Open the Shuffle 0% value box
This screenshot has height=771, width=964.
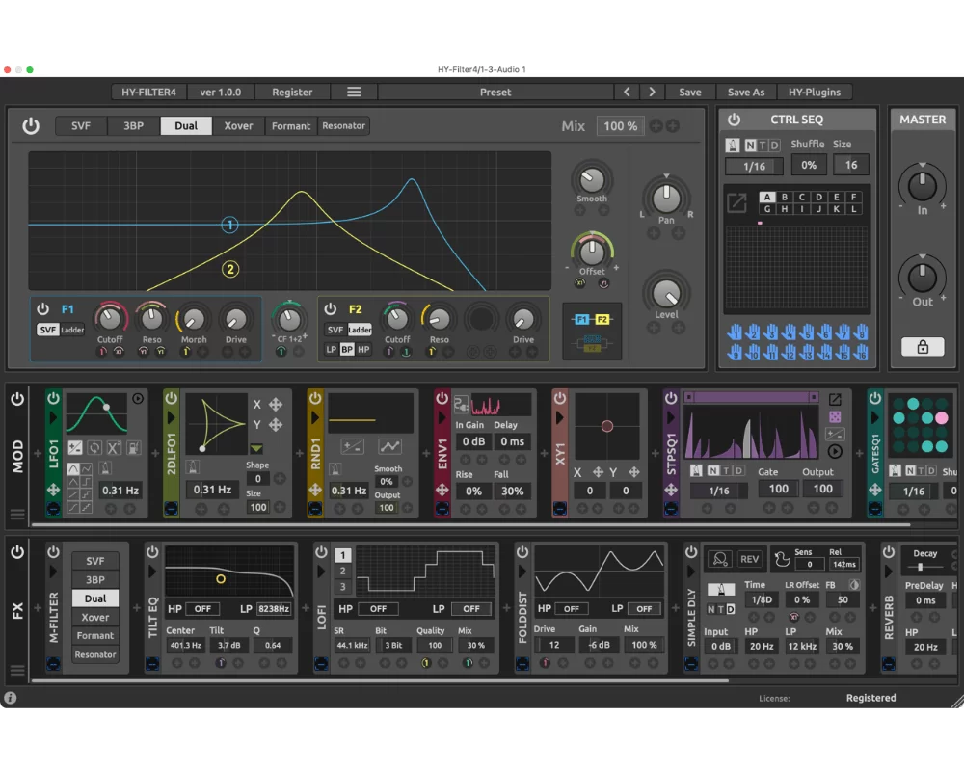click(809, 165)
